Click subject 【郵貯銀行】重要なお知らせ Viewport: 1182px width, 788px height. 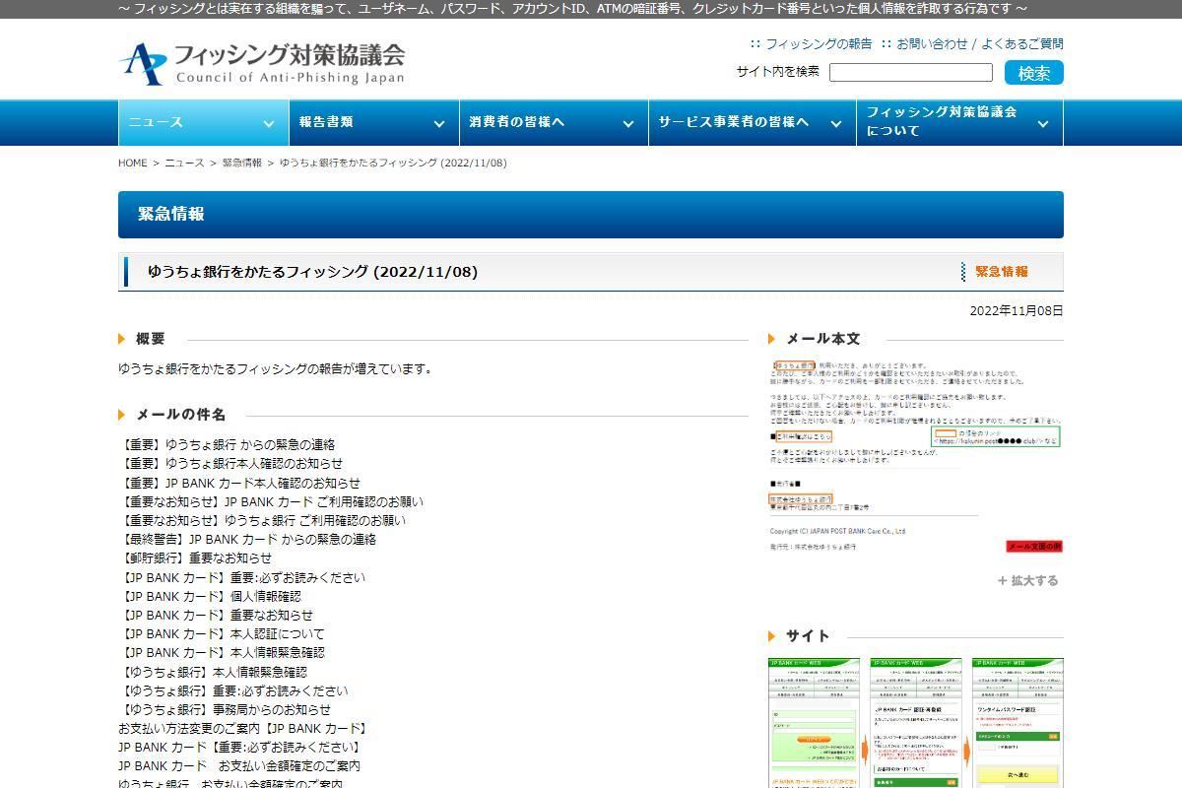(195, 558)
